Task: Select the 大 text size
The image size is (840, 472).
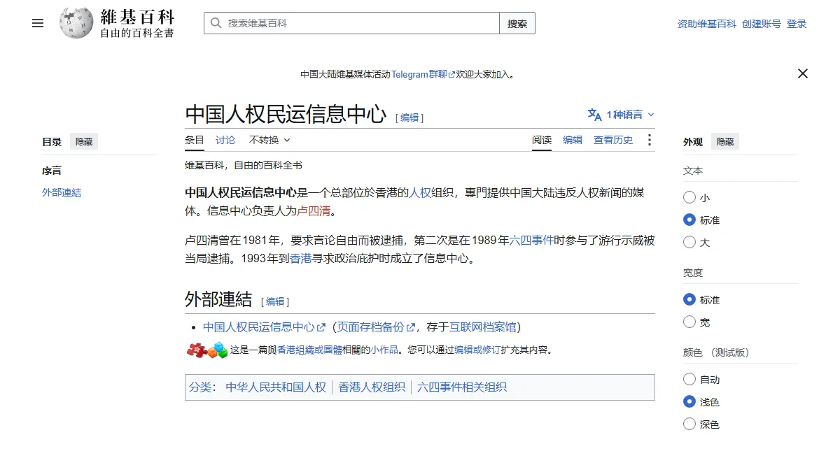Action: (x=689, y=243)
